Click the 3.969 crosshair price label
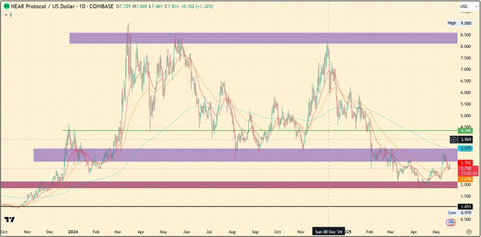Viewport: 481px width, 237px height. 465,140
